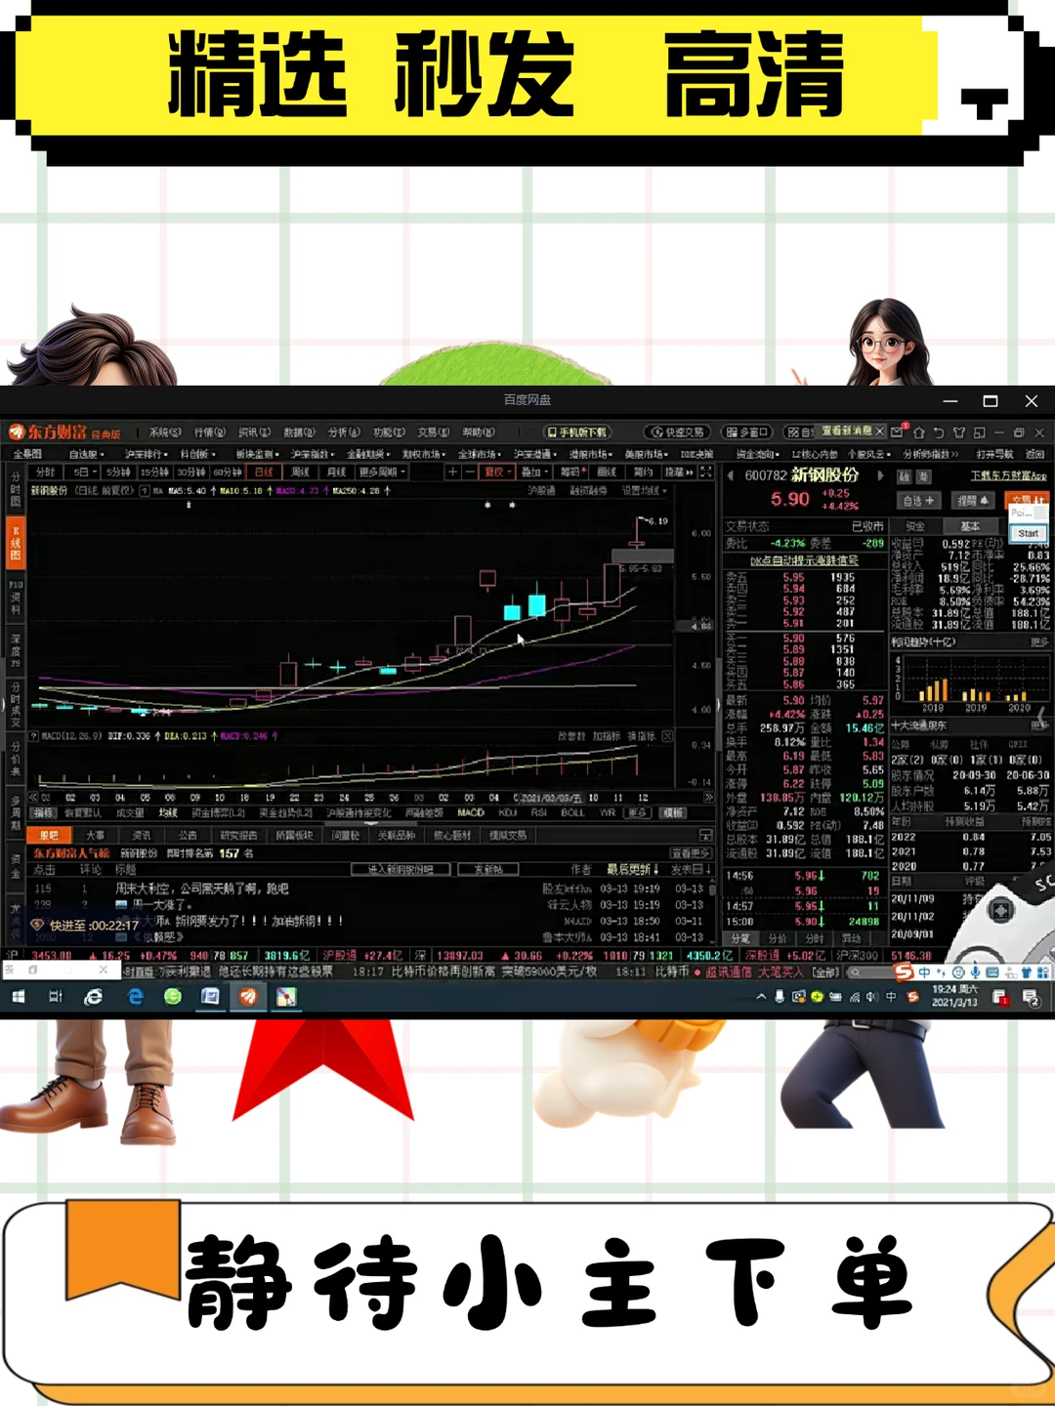Click the undo/back arrow icon
1055x1406 pixels.
(939, 432)
